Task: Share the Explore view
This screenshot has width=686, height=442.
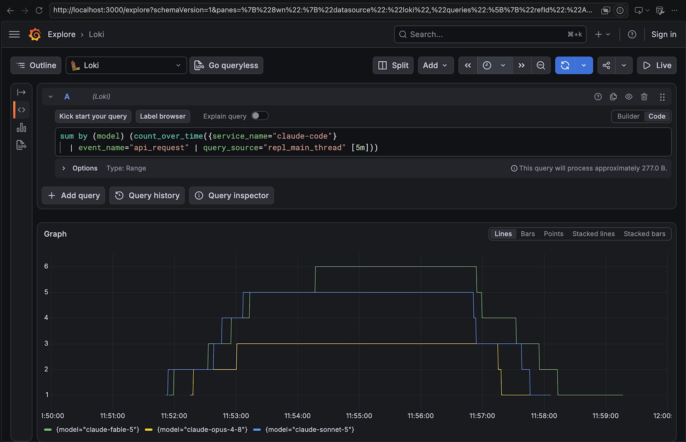Action: [606, 65]
